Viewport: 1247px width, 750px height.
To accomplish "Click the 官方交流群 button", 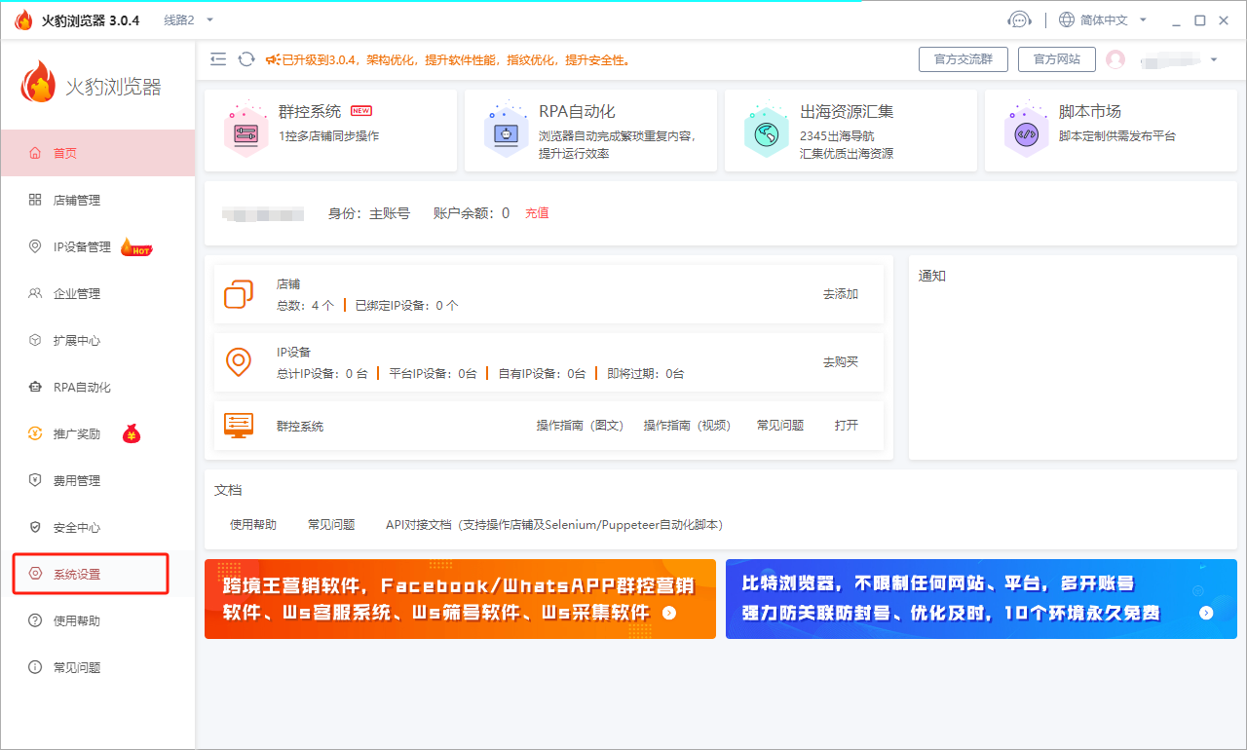I will click(x=963, y=59).
